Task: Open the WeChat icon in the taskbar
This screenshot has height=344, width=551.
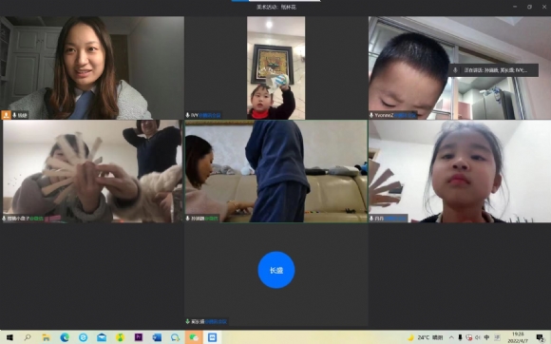Action: click(194, 337)
